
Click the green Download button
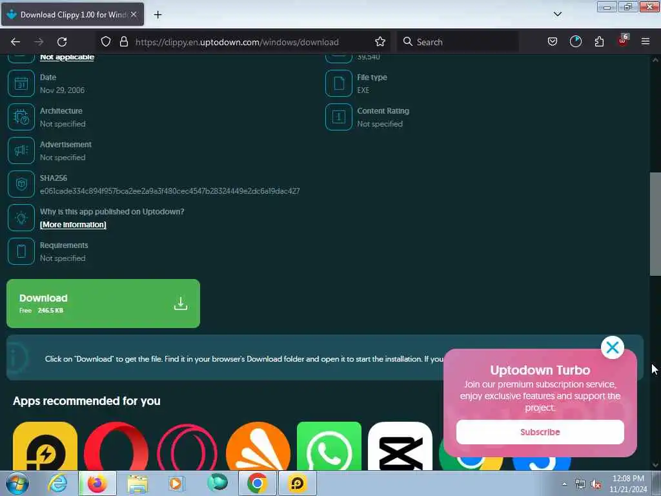[x=103, y=304]
